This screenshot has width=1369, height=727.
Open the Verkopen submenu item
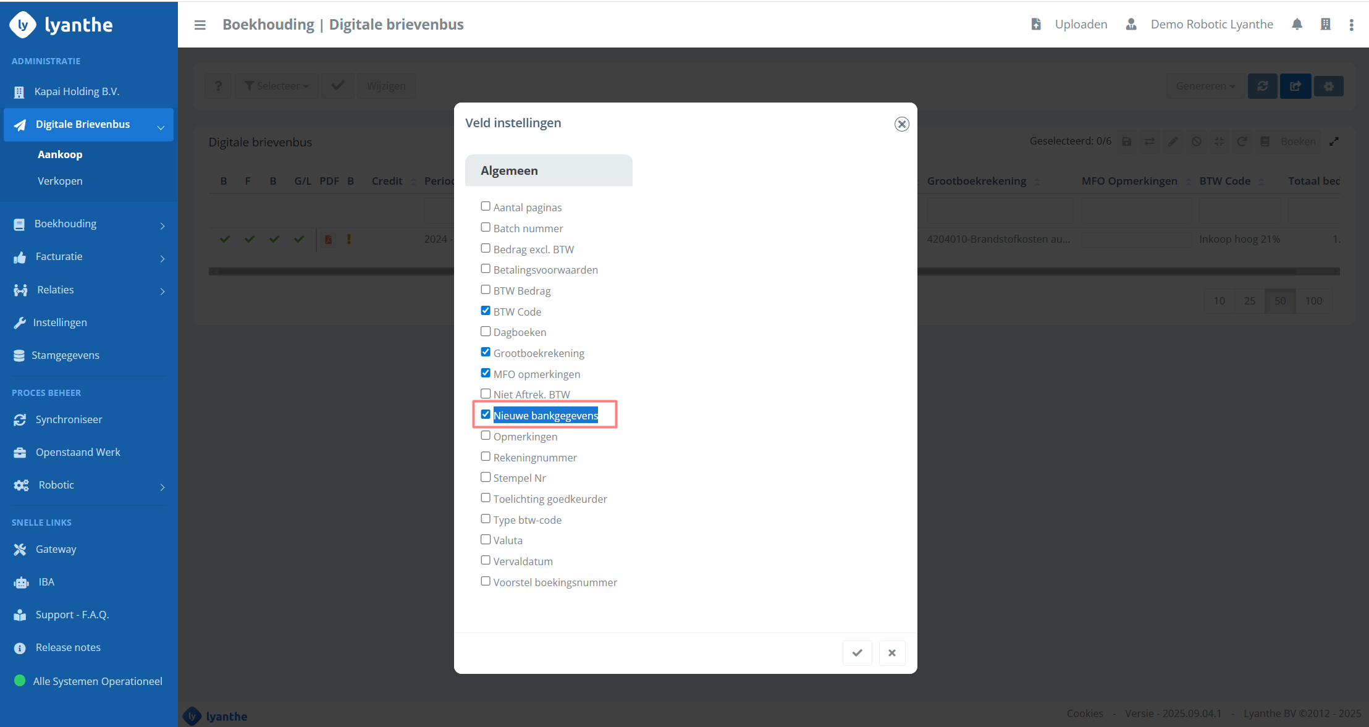pos(60,181)
